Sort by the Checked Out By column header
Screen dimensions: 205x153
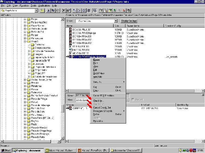(x=184, y=26)
